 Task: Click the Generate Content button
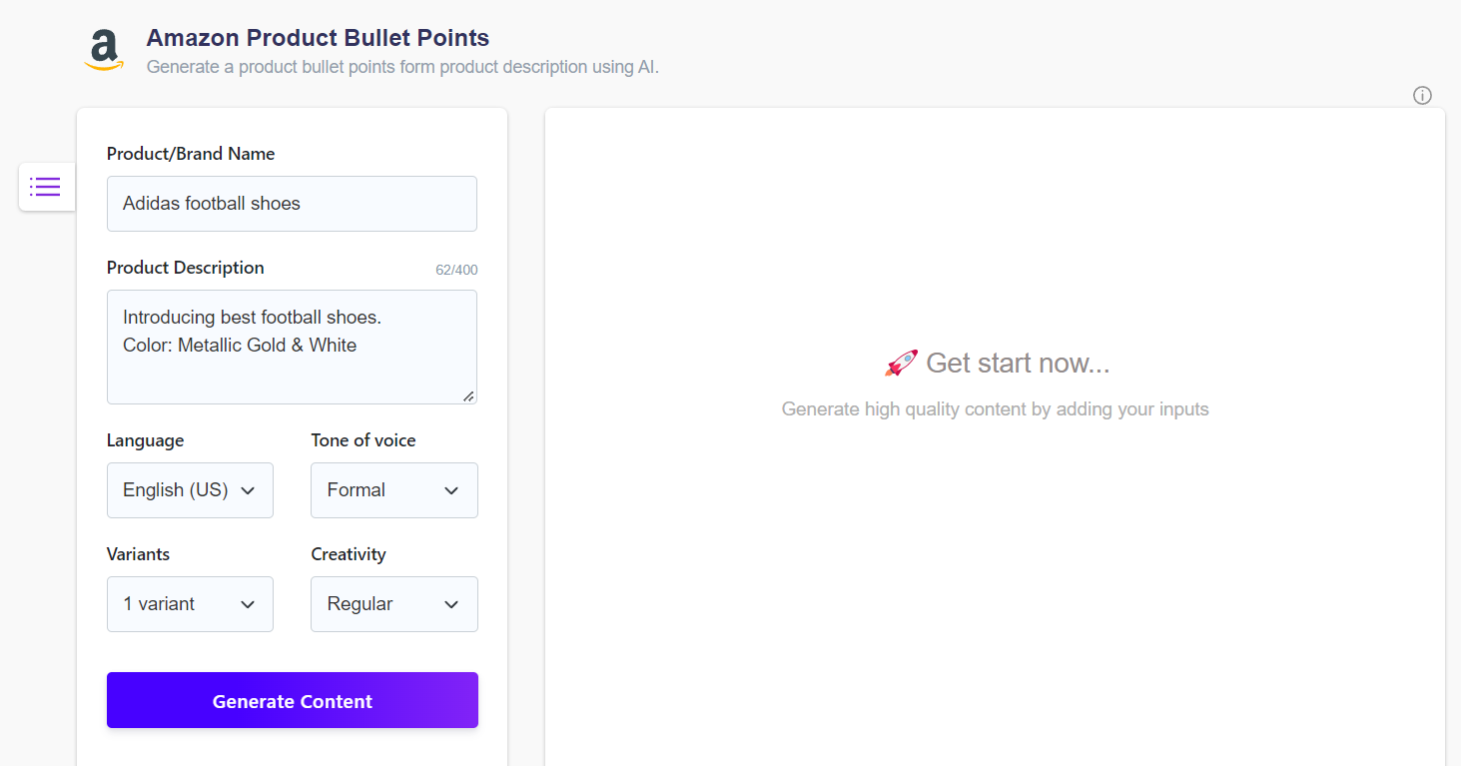(292, 700)
